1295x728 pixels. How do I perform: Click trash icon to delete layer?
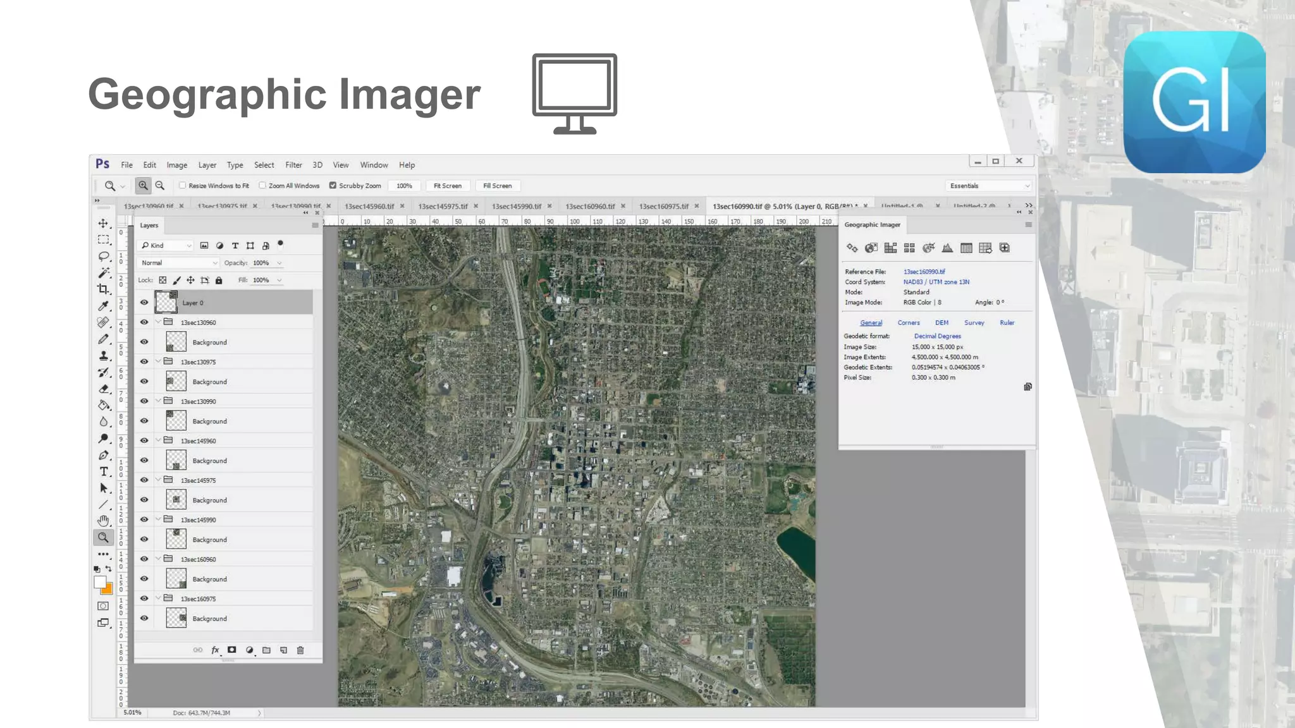[x=300, y=650]
